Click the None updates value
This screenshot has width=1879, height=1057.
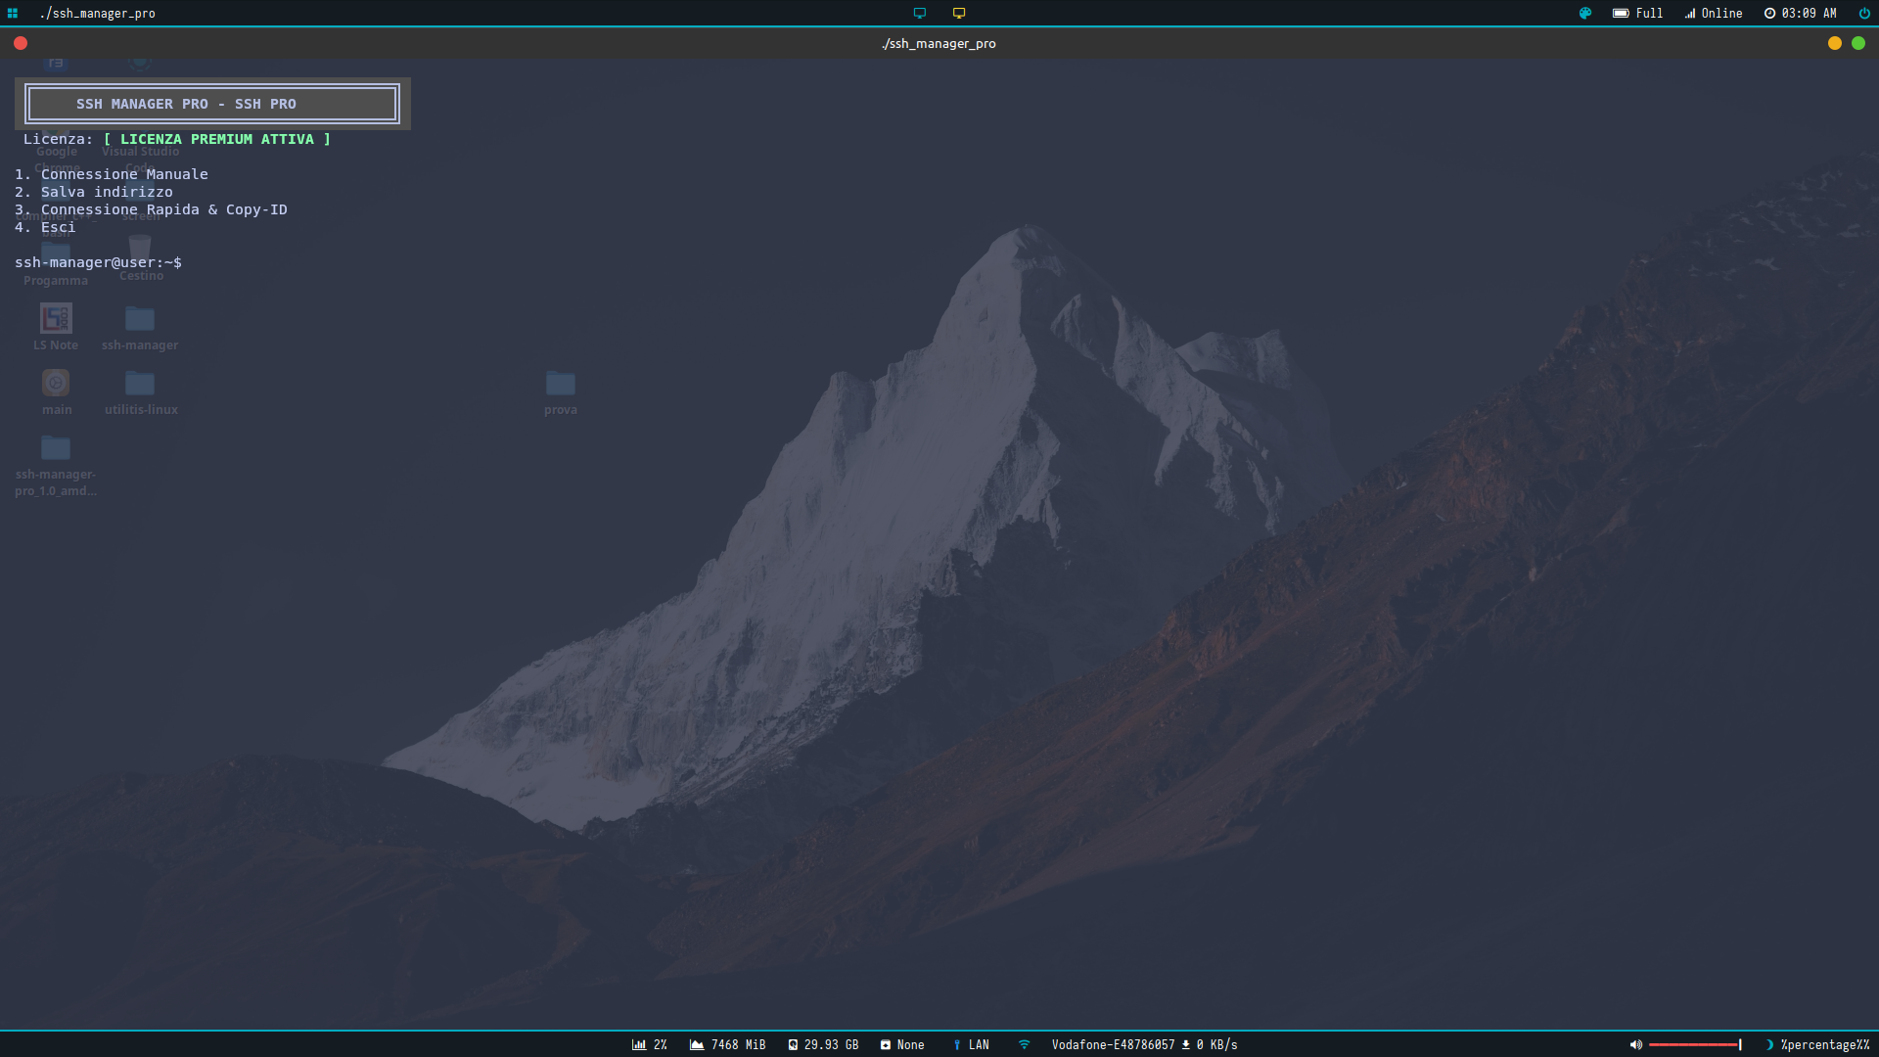(x=911, y=1045)
